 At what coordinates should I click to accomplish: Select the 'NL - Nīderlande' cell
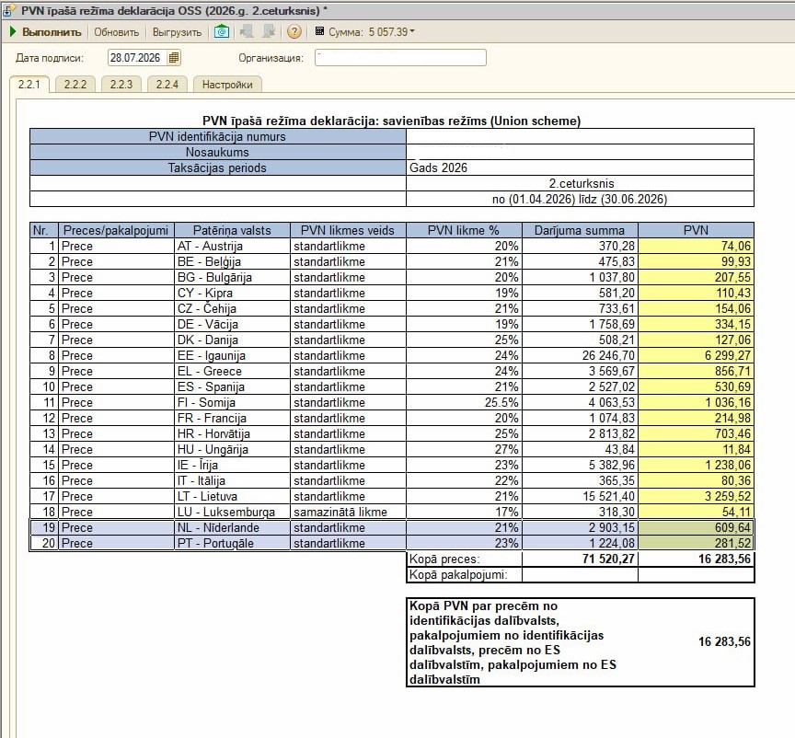pyautogui.click(x=232, y=528)
